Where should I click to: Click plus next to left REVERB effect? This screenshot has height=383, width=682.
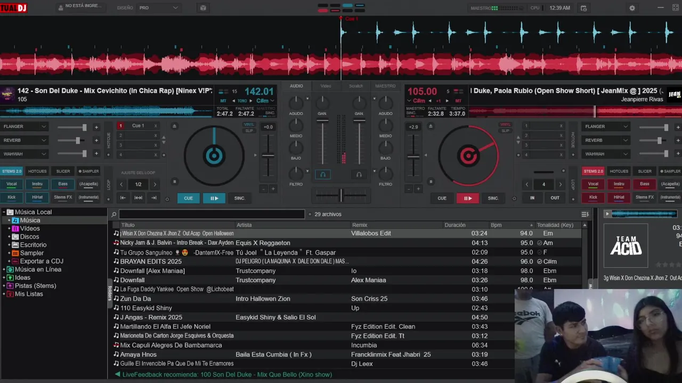click(96, 140)
